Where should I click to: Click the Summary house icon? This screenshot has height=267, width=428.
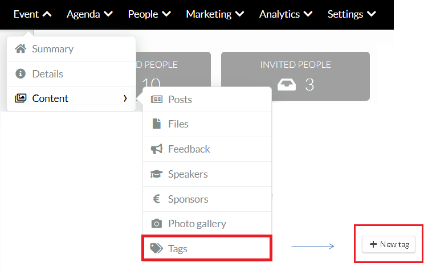point(21,48)
